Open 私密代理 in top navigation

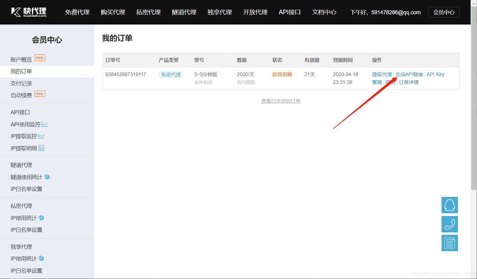(x=148, y=12)
